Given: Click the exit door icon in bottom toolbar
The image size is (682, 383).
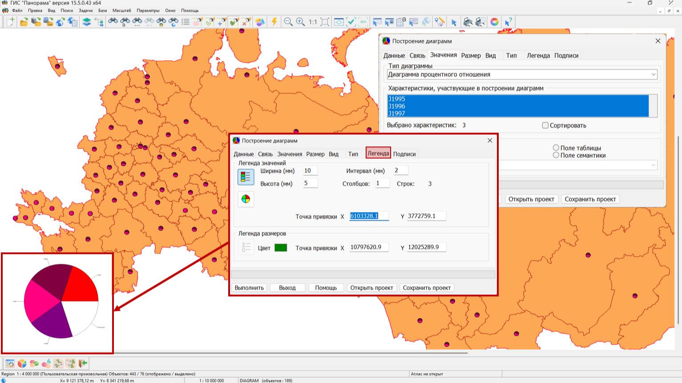Looking at the screenshot, I should [83, 363].
